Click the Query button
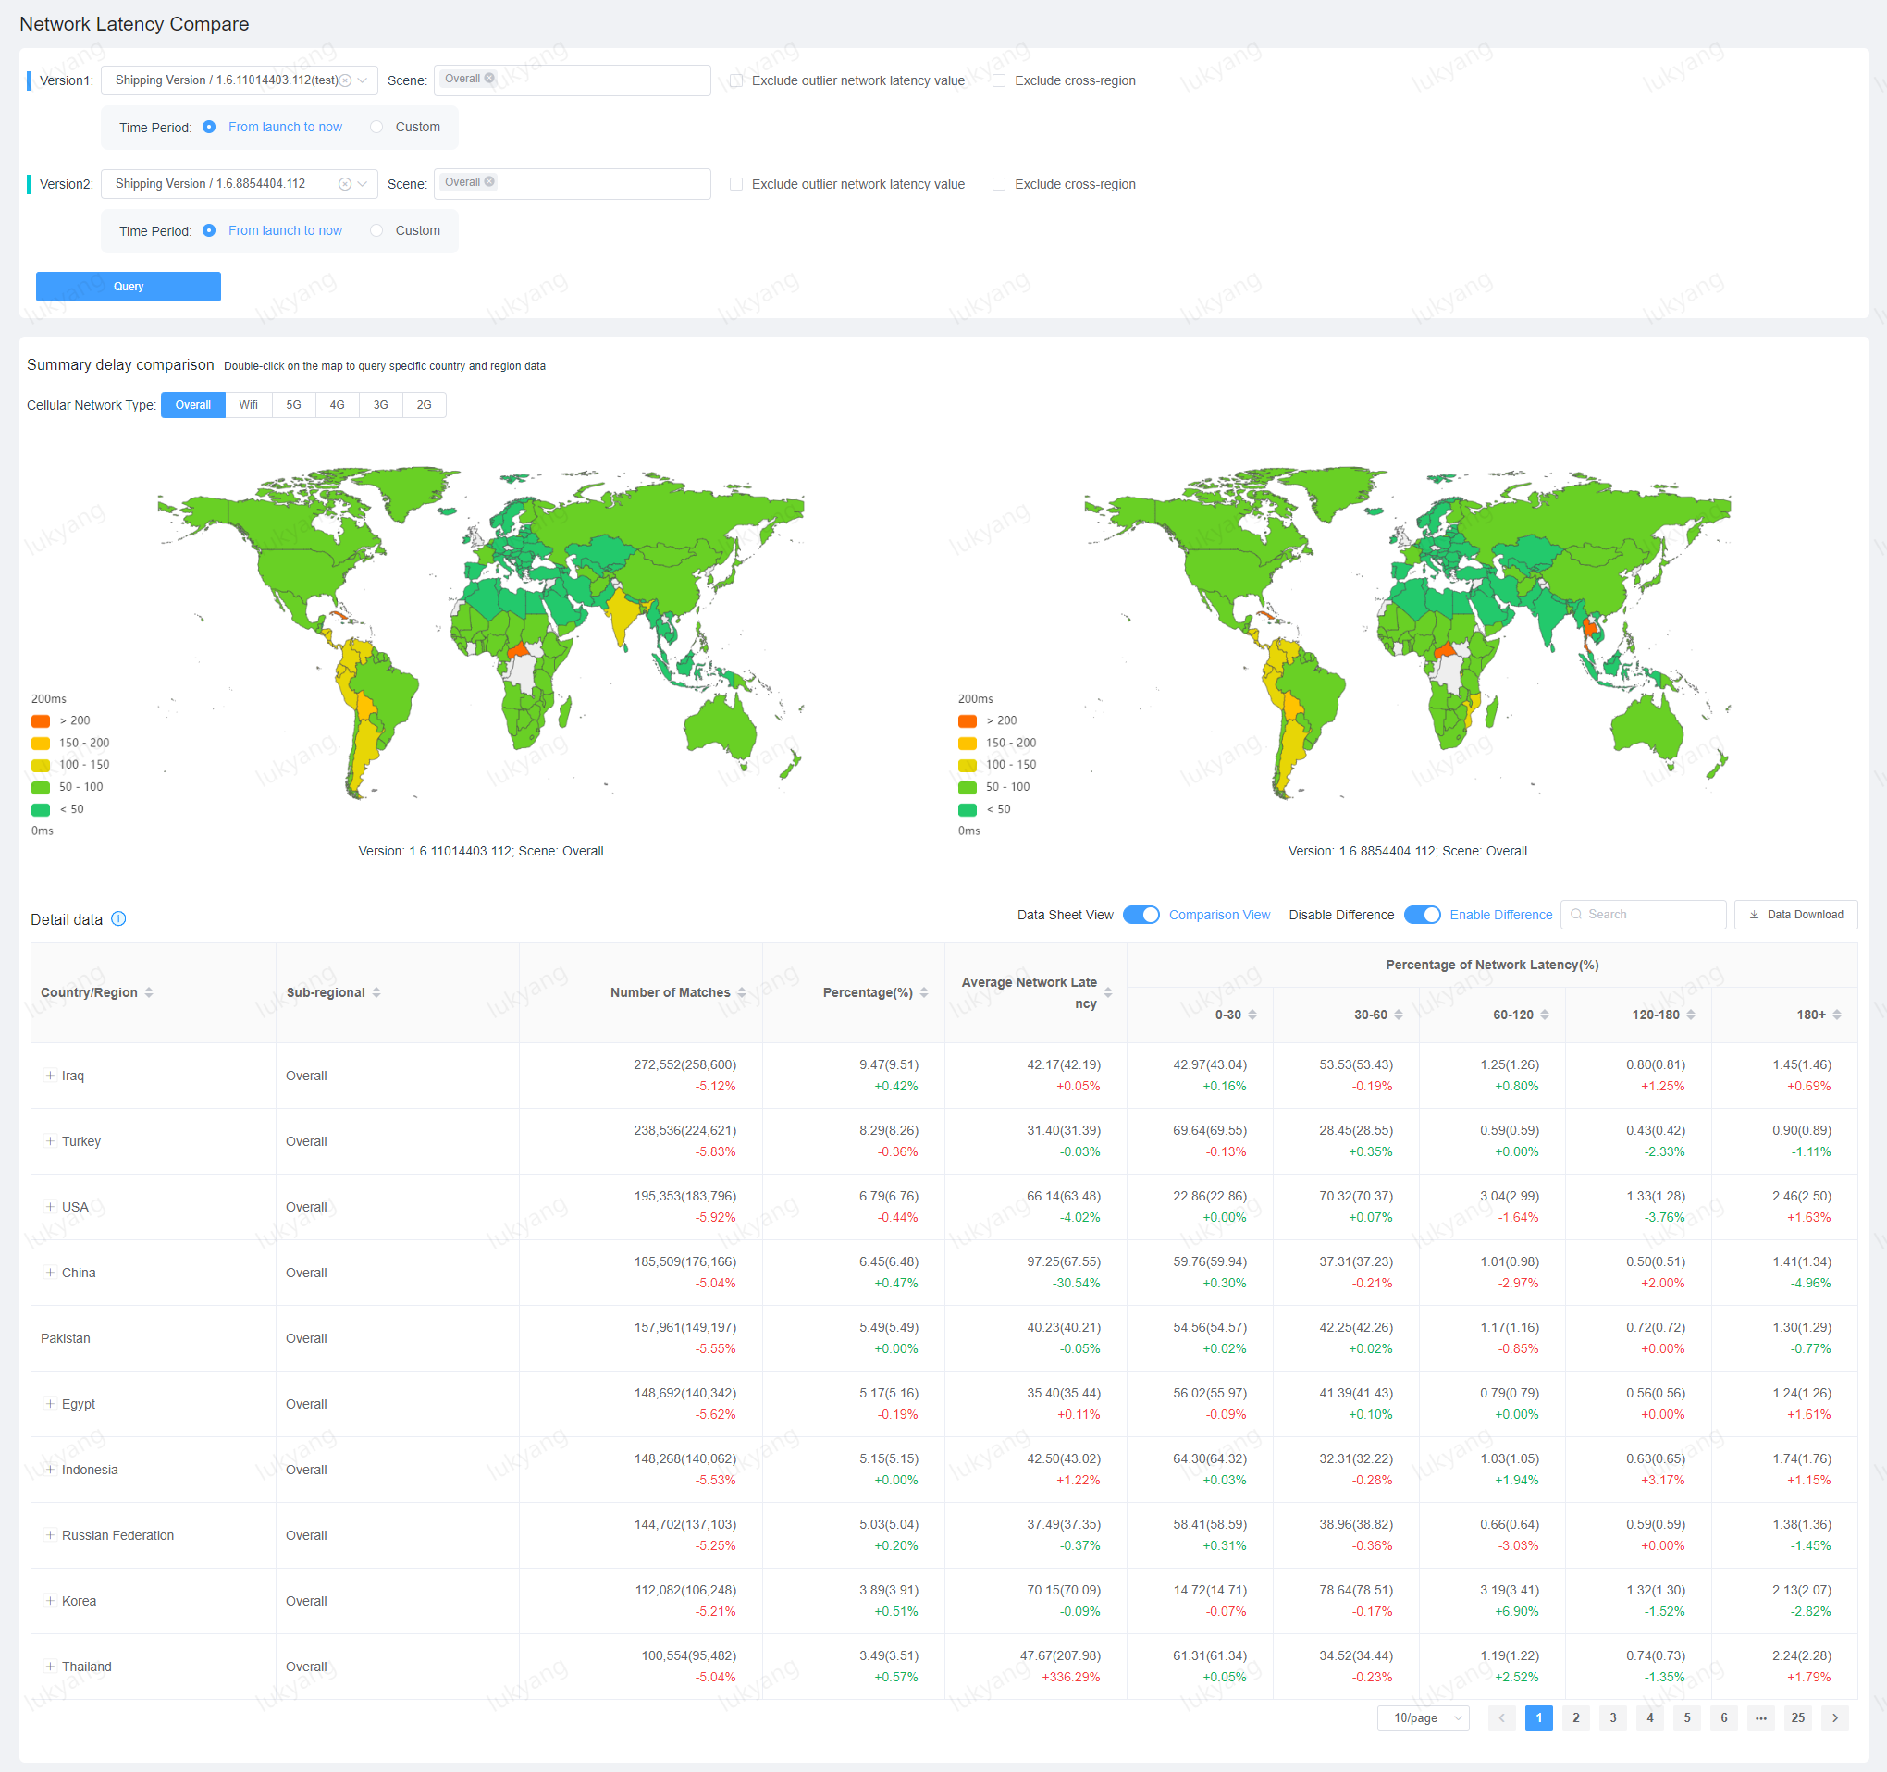 click(129, 286)
